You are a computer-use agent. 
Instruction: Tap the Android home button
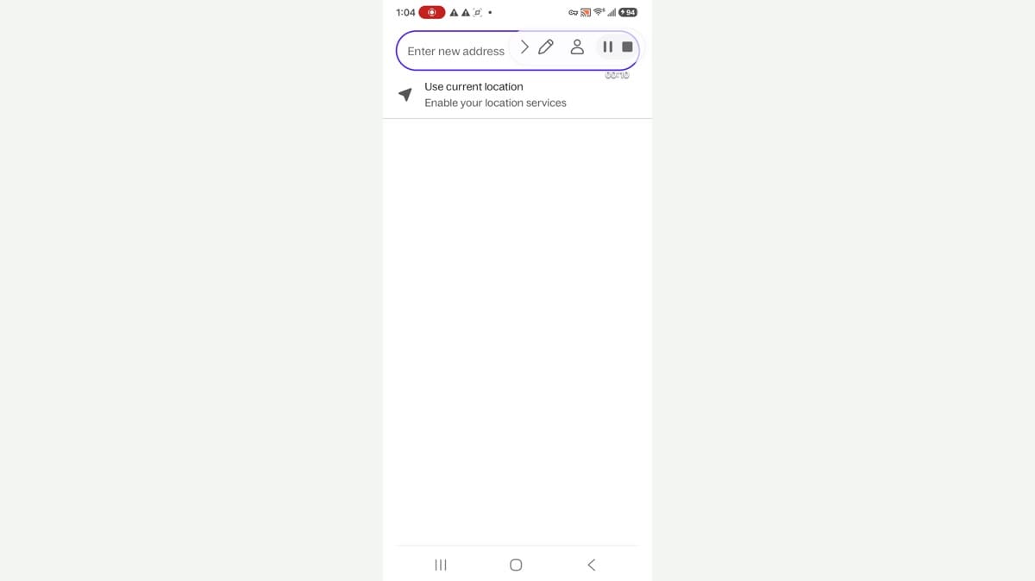coord(516,565)
